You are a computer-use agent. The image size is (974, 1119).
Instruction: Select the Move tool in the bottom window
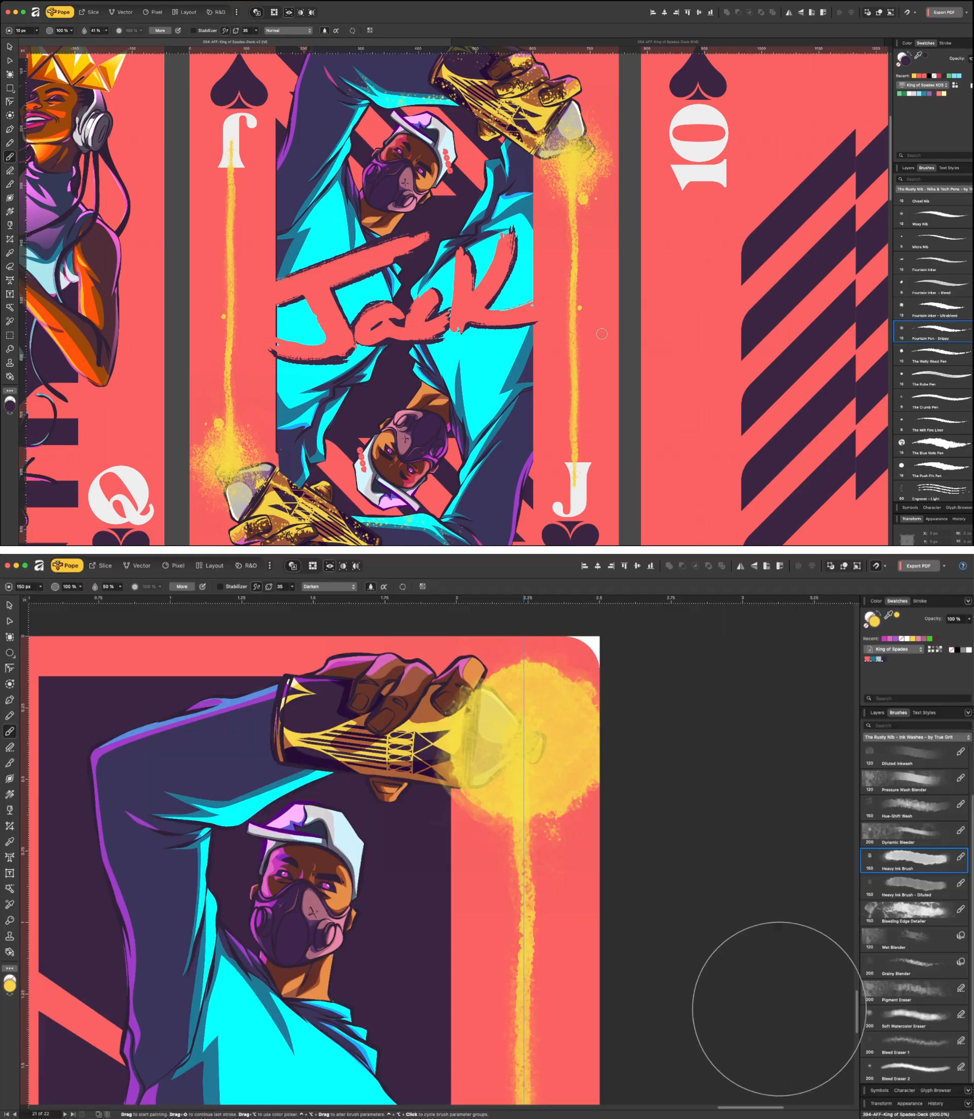click(x=9, y=606)
